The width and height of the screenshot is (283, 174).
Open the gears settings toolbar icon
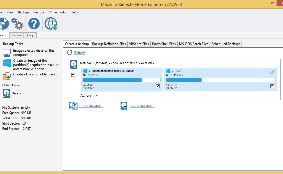pyautogui.click(x=17, y=23)
